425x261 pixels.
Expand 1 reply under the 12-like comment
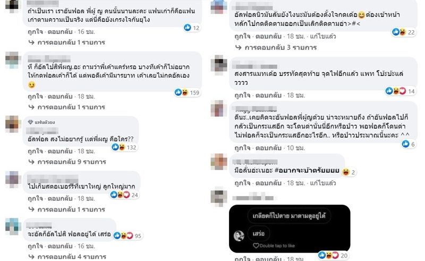click(x=67, y=43)
